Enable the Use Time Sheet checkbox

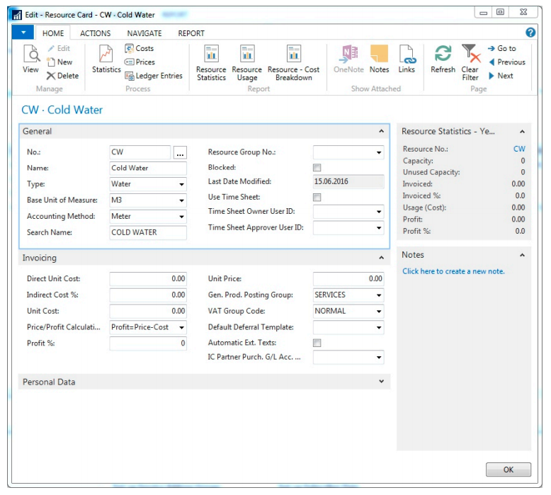click(317, 198)
